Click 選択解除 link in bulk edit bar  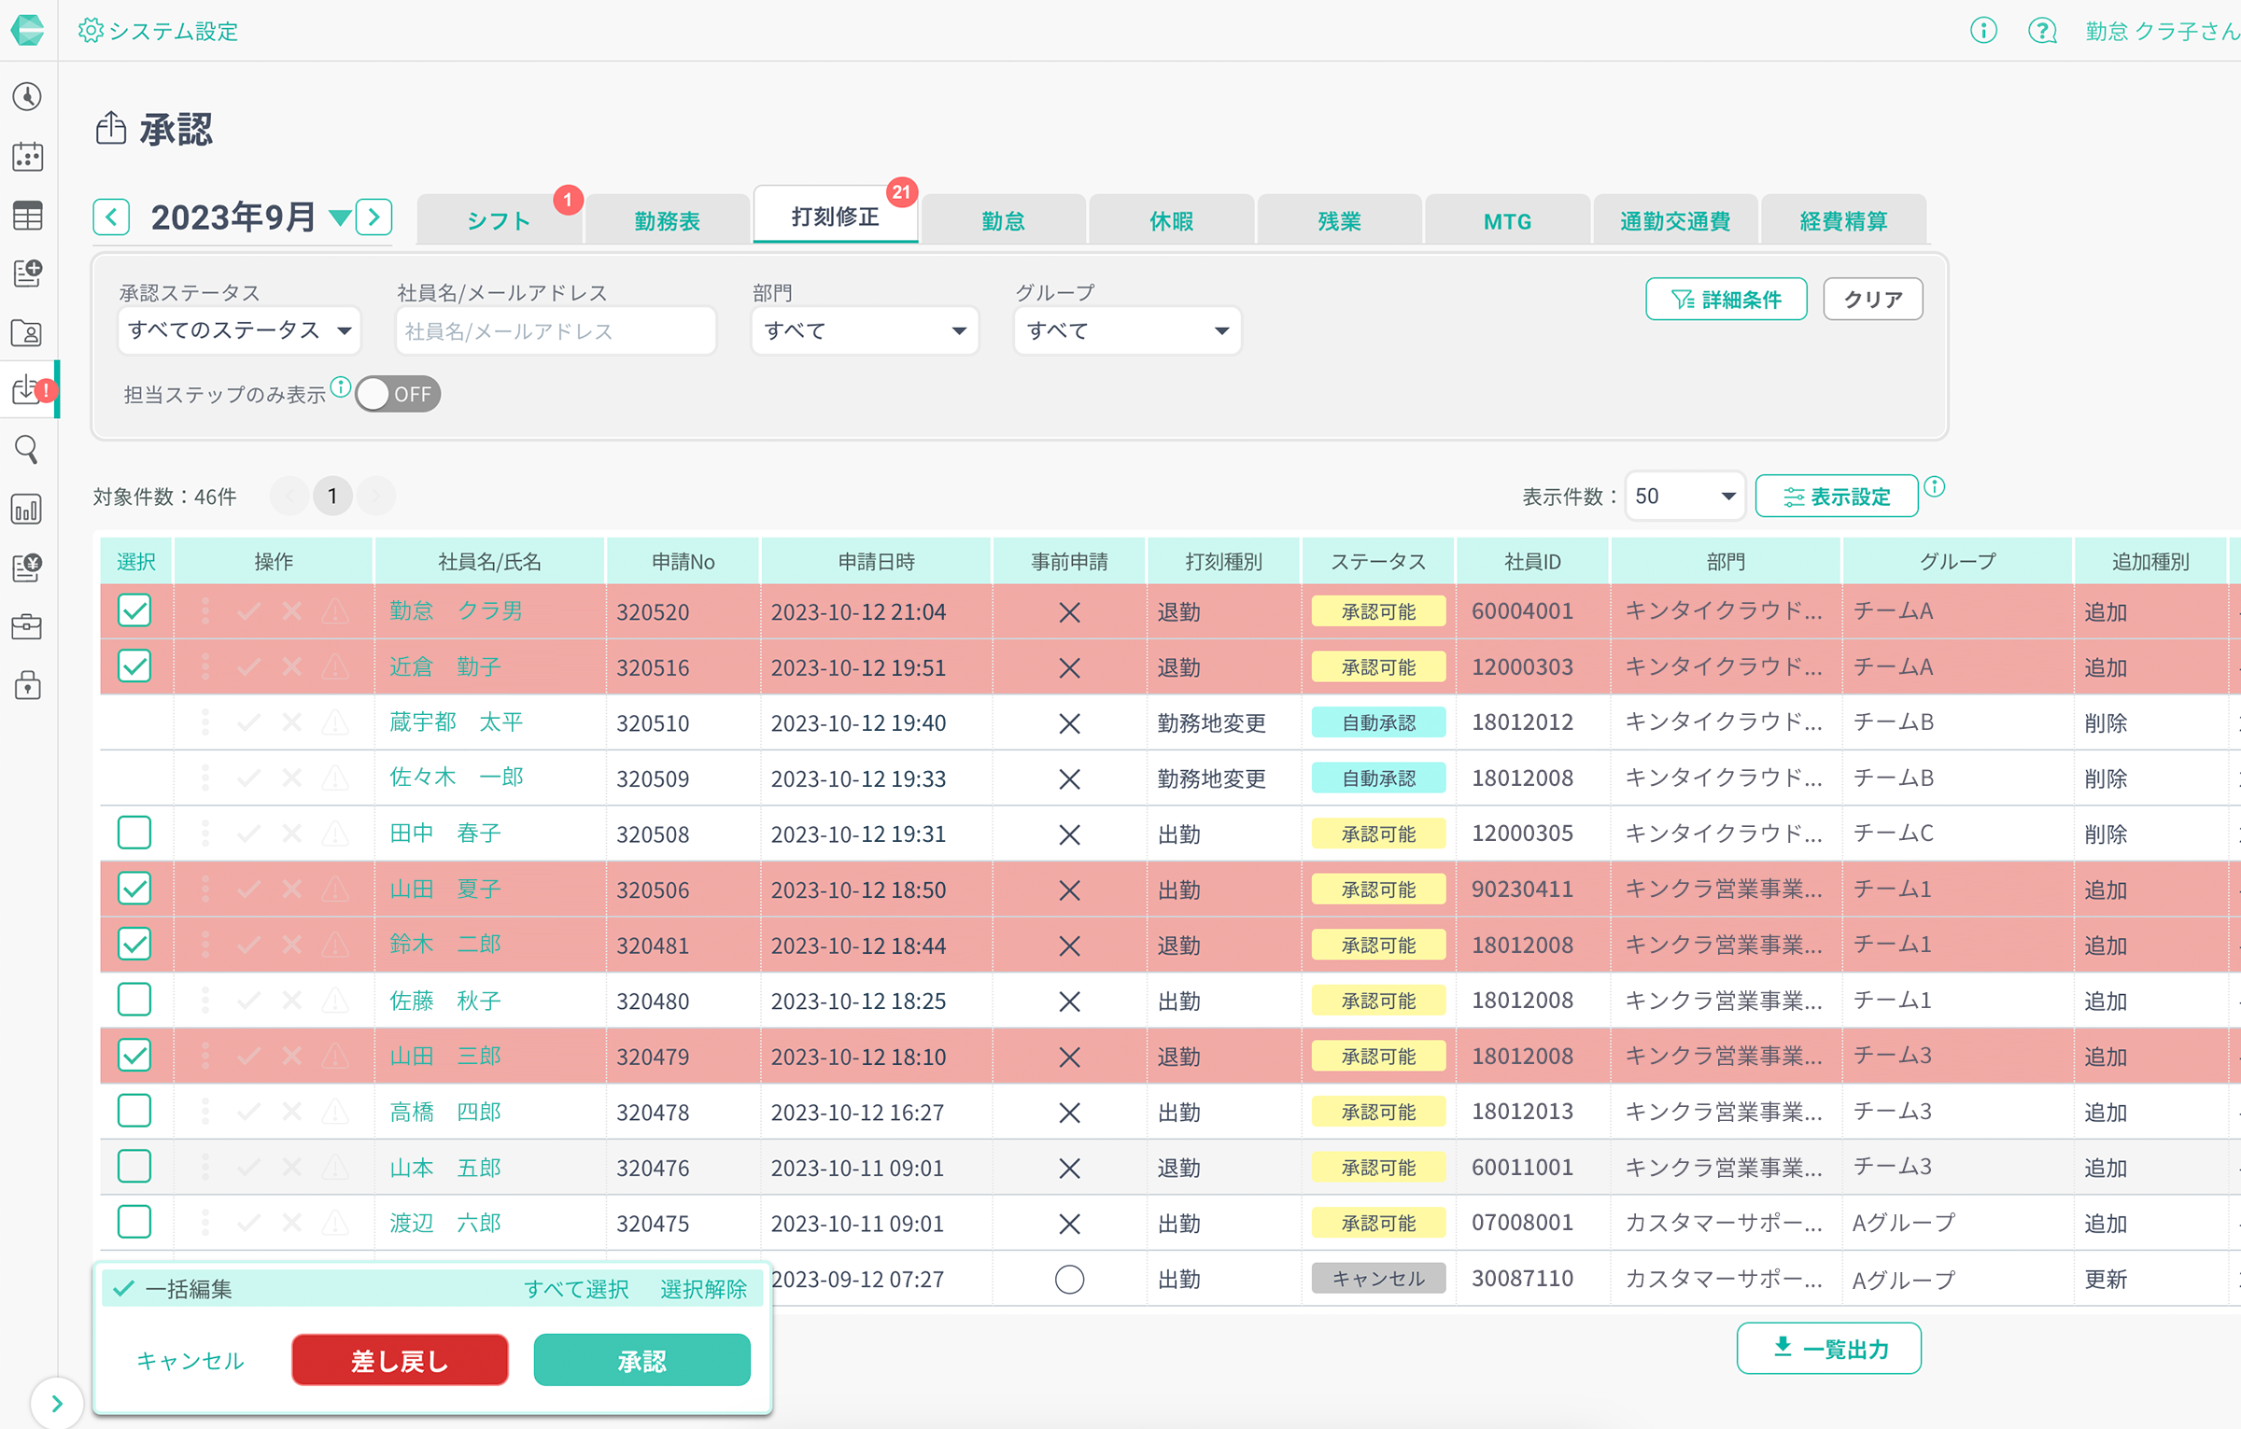(x=703, y=1289)
